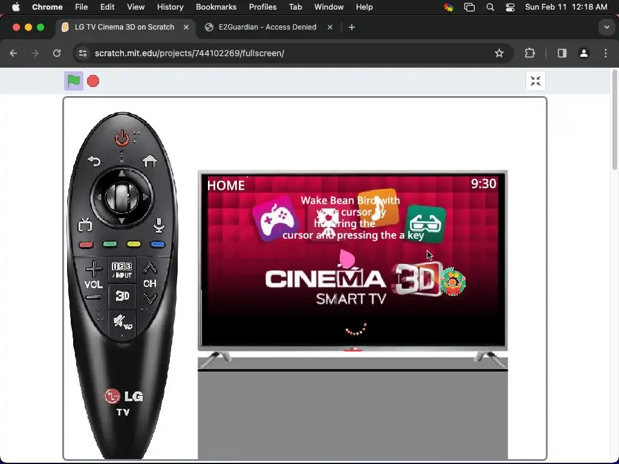This screenshot has height=464, width=619.
Task: View site information in the address bar
Action: (x=82, y=53)
